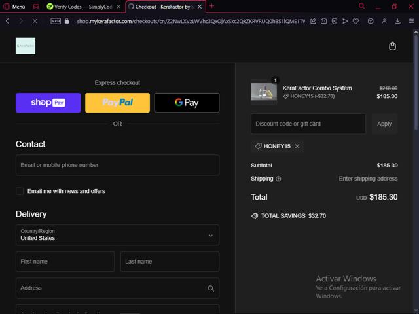The height and width of the screenshot is (314, 419).
Task: Check Email me with news and offers
Action: pyautogui.click(x=20, y=191)
